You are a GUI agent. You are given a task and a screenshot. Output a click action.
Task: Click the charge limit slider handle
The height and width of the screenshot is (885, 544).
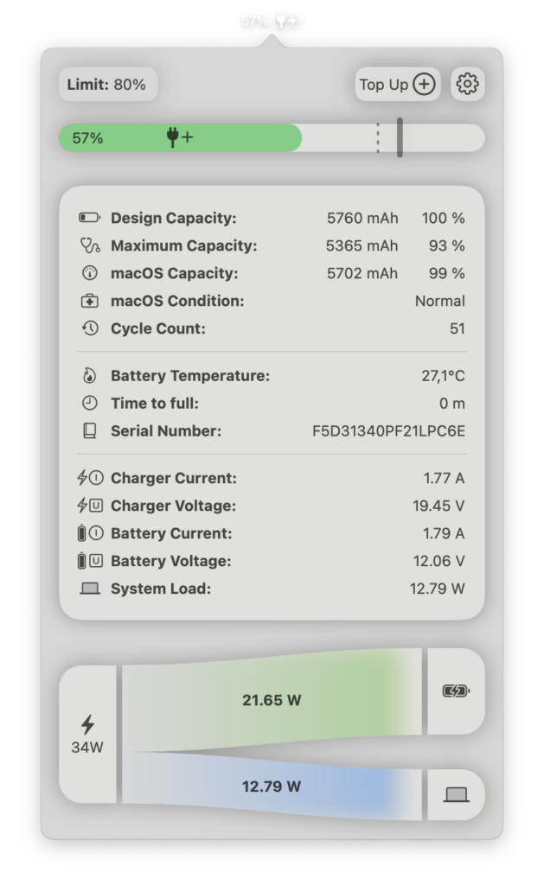coord(400,137)
